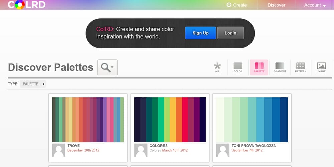The width and height of the screenshot is (334, 167).
Task: Select the PALETTE filter icon
Action: 259,67
